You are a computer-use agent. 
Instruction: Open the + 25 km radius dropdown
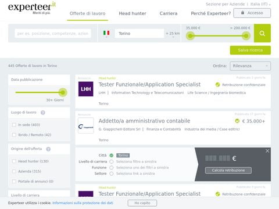(173, 34)
